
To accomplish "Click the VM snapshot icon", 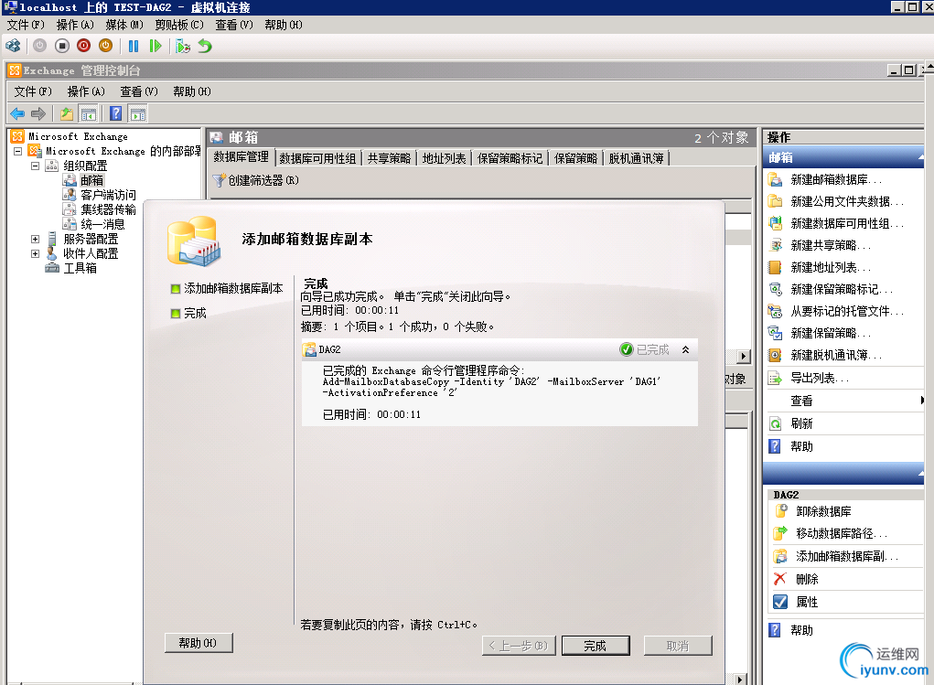I will click(182, 46).
